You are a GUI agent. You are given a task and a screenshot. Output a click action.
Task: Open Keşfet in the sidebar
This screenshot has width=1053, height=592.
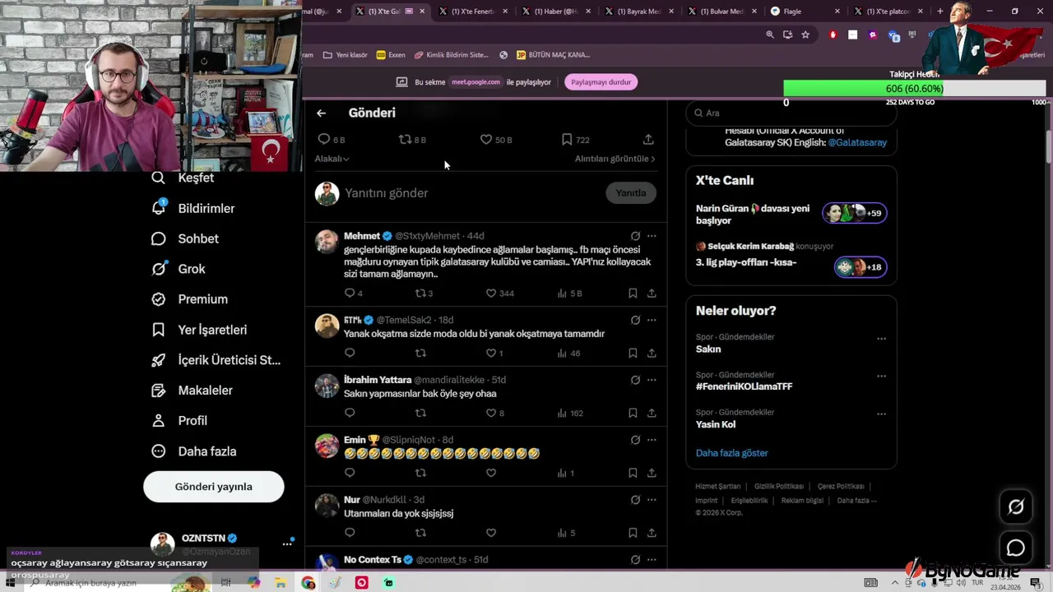pyautogui.click(x=183, y=178)
